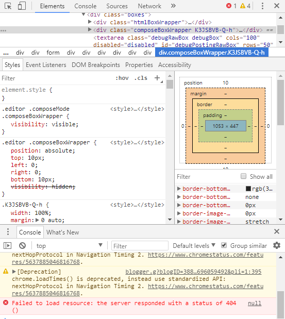Open style source of .K3JSBVB-Q-h rule

pos(137,205)
